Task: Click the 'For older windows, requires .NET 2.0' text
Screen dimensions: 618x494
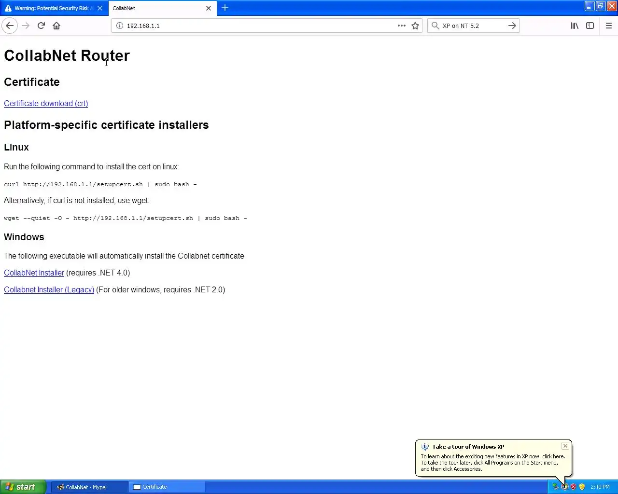Action: [x=161, y=289]
